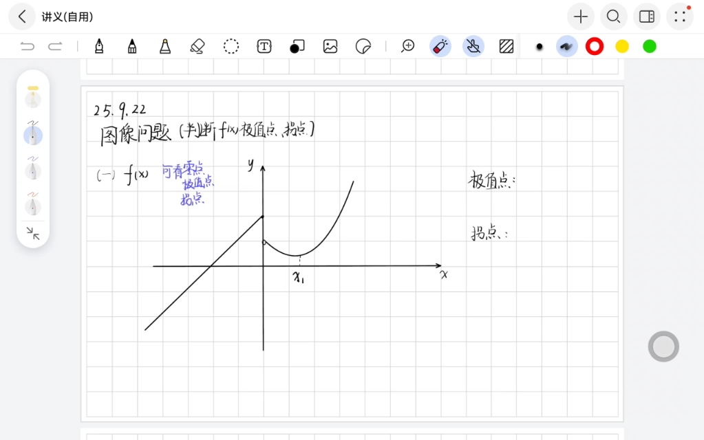Image resolution: width=704 pixels, height=440 pixels.
Task: Choose the selected stroke style preset
Action: coord(566,46)
